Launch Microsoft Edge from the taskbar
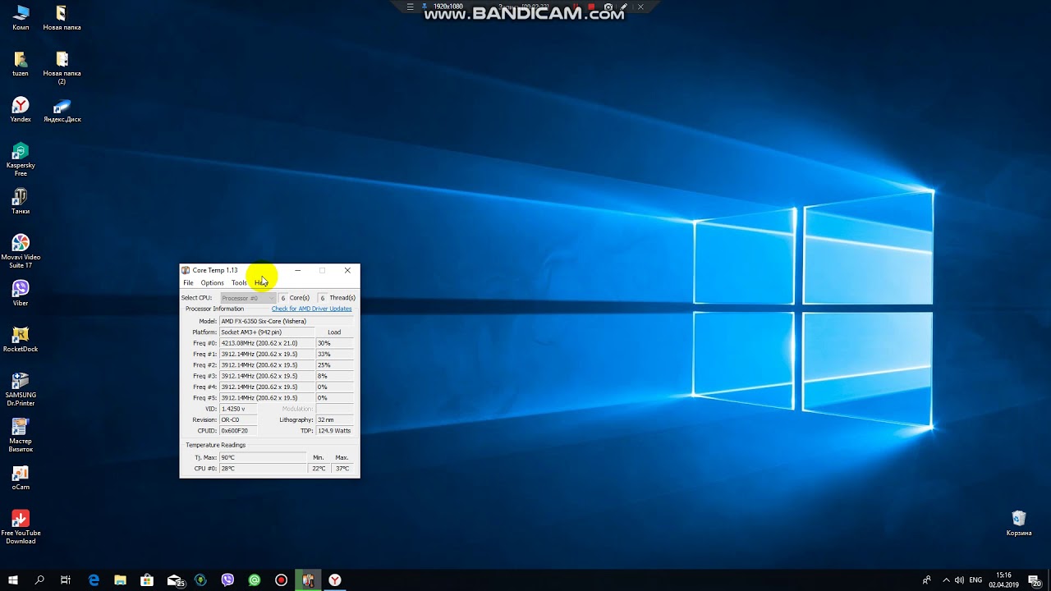Viewport: 1051px width, 591px height. pos(94,580)
